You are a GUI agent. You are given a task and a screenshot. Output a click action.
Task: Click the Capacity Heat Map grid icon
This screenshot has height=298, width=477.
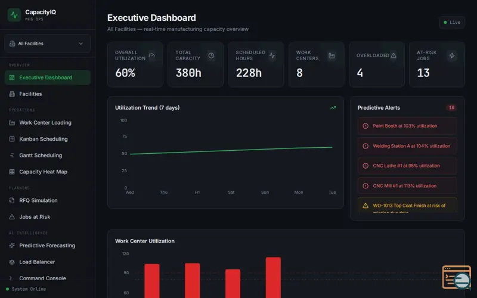coord(12,172)
